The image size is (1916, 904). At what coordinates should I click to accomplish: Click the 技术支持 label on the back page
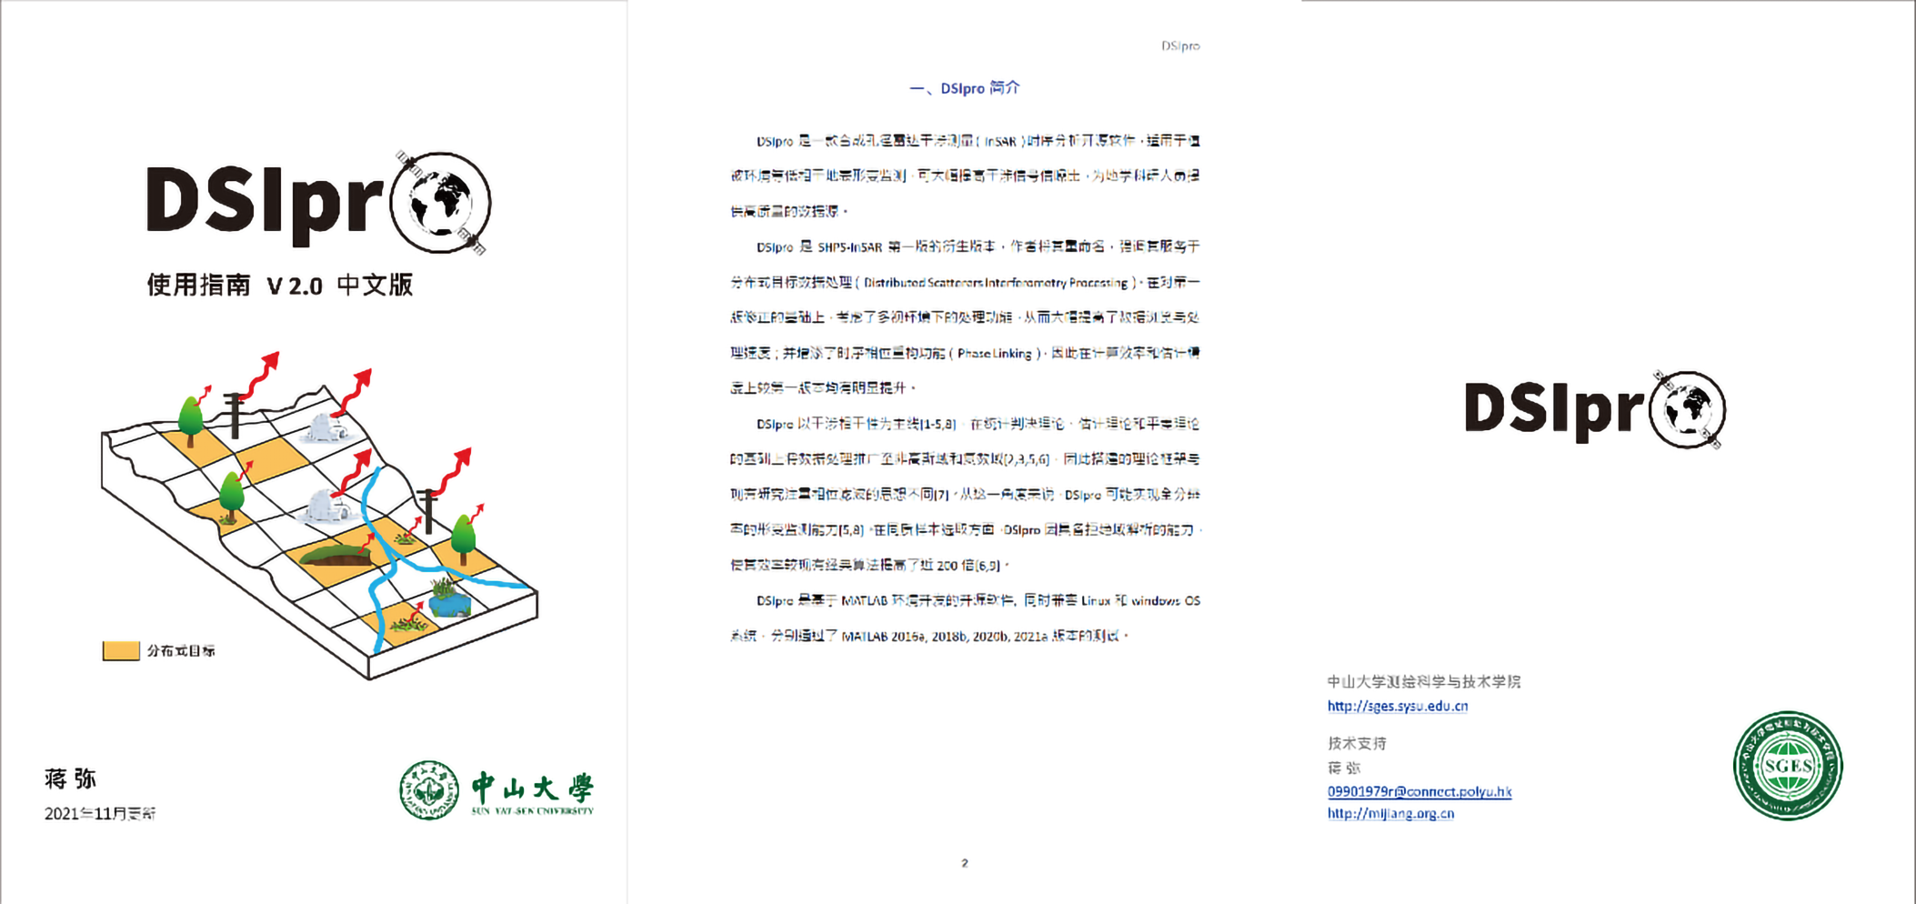(1356, 743)
